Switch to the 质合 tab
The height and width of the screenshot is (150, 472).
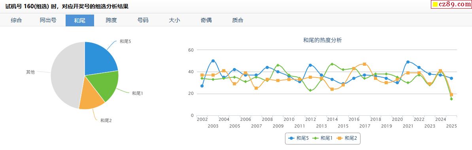click(238, 20)
